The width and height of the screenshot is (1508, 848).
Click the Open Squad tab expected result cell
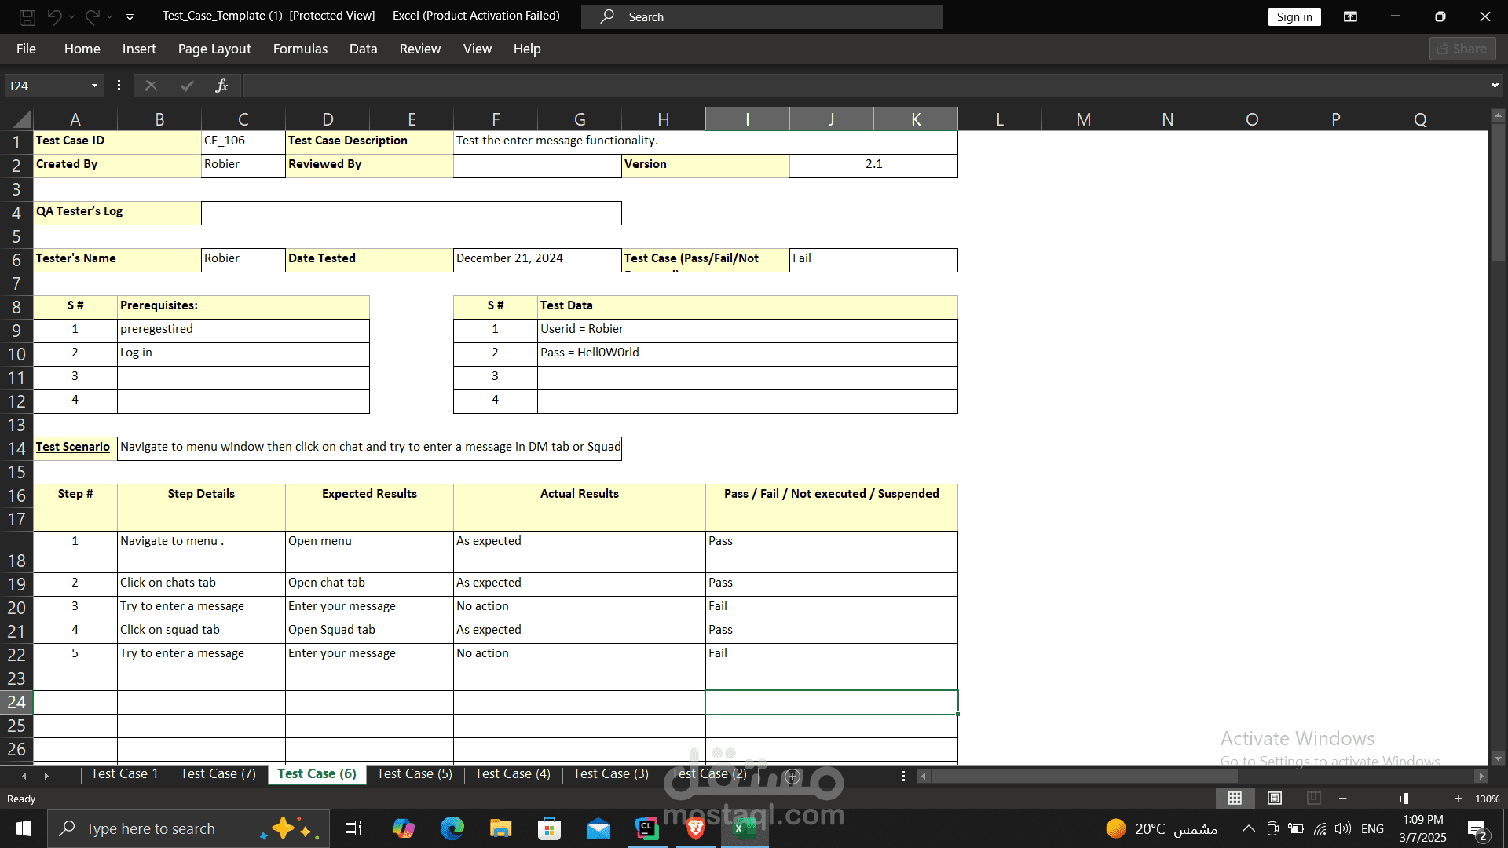pos(369,631)
